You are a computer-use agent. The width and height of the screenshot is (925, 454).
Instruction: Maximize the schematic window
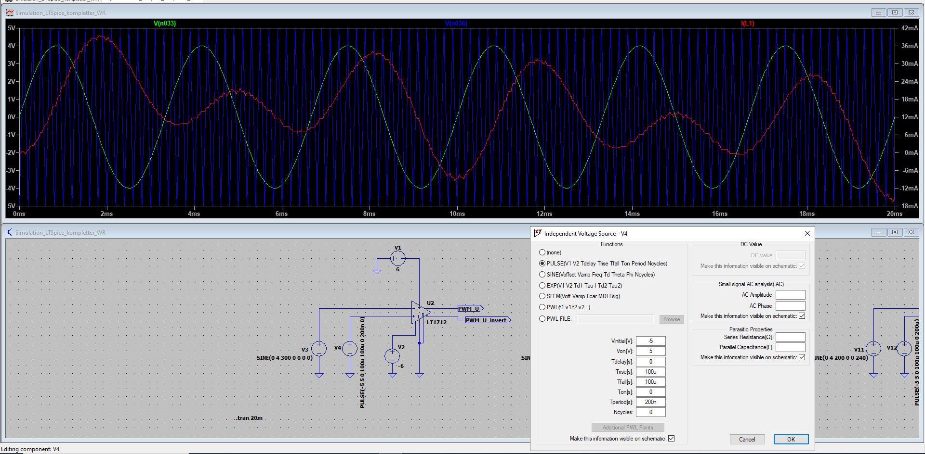(895, 232)
